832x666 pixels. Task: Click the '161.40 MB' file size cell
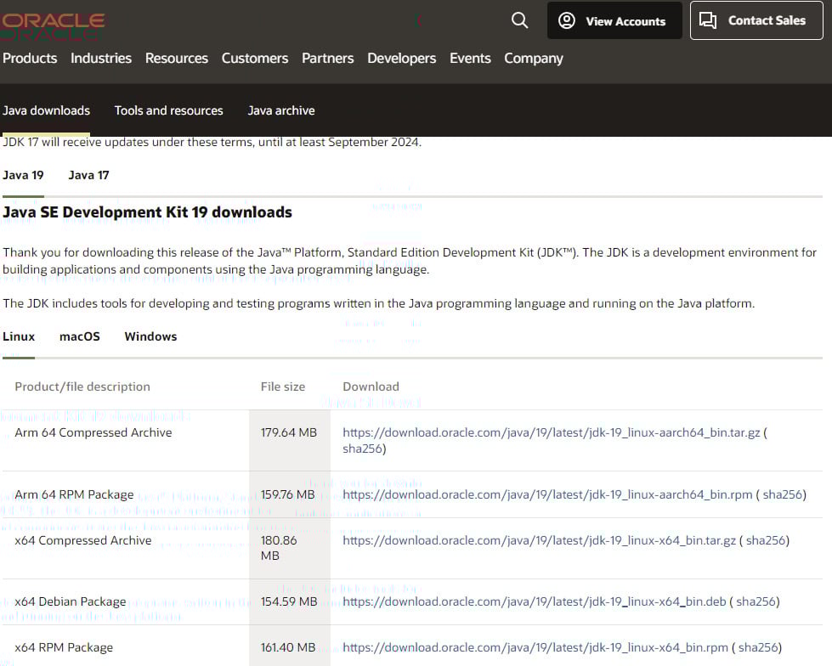pyautogui.click(x=288, y=647)
